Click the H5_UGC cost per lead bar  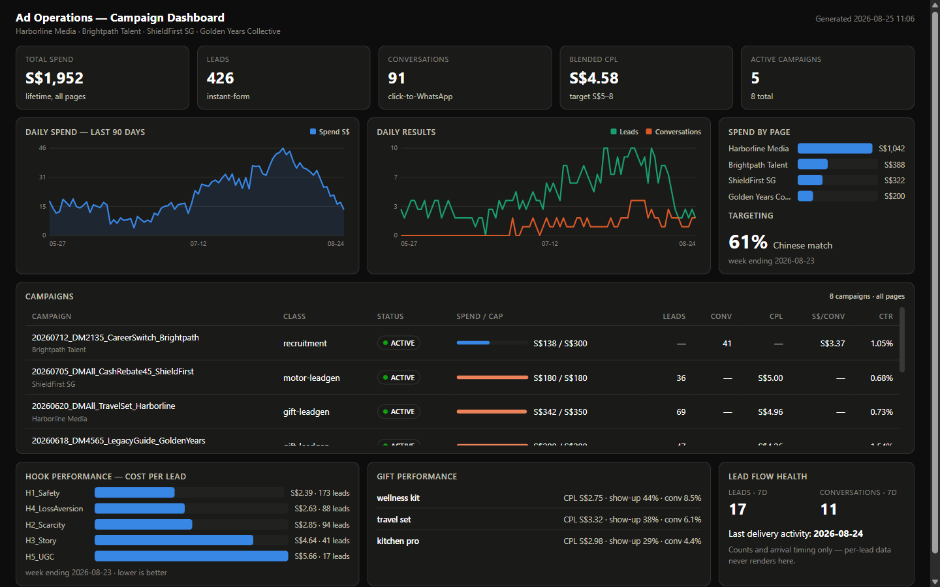coord(191,556)
